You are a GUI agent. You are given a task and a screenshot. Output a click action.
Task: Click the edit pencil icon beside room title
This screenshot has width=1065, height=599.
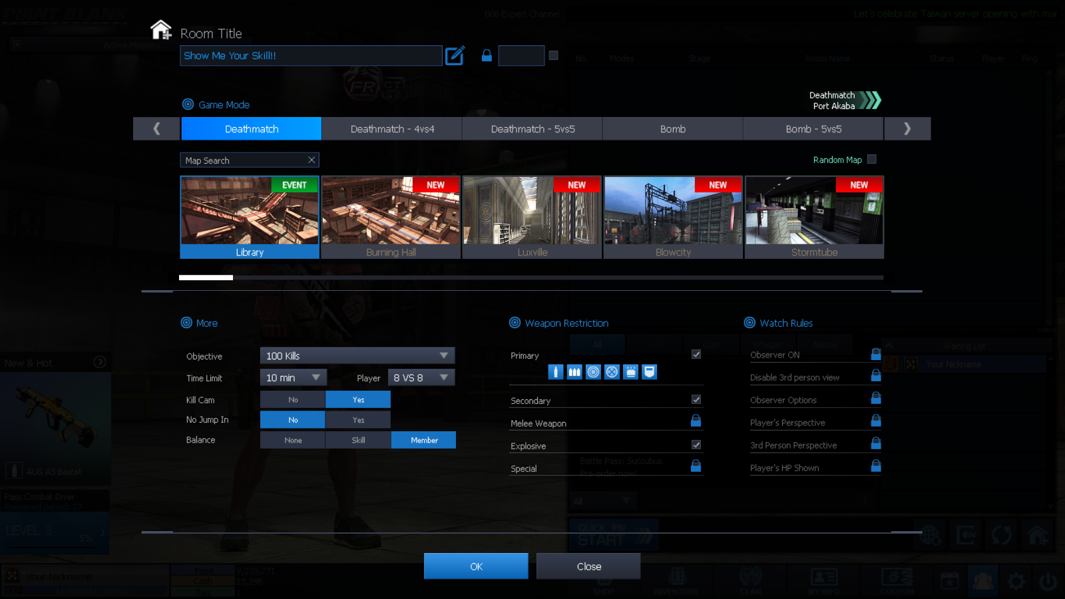pyautogui.click(x=455, y=55)
